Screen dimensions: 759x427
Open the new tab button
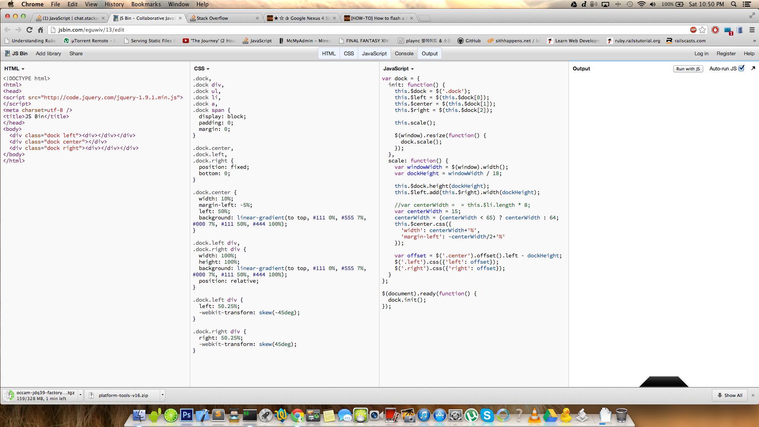(424, 18)
